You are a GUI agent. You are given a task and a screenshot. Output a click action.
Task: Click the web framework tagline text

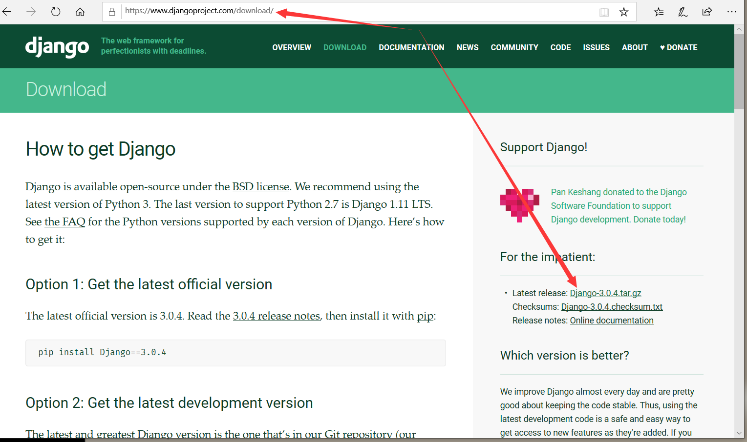pyautogui.click(x=153, y=46)
